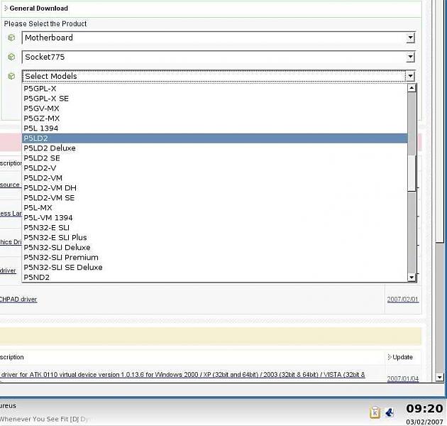Click the cube icon beside Select Models
Image resolution: width=447 pixels, height=426 pixels.
(11, 76)
